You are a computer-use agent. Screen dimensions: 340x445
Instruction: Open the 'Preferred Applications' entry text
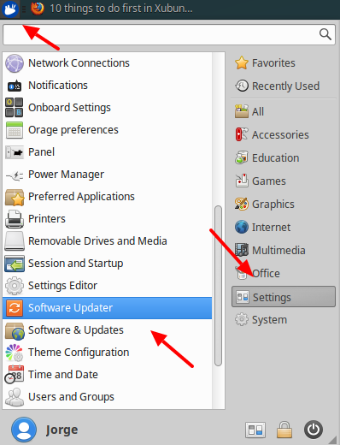click(x=81, y=197)
